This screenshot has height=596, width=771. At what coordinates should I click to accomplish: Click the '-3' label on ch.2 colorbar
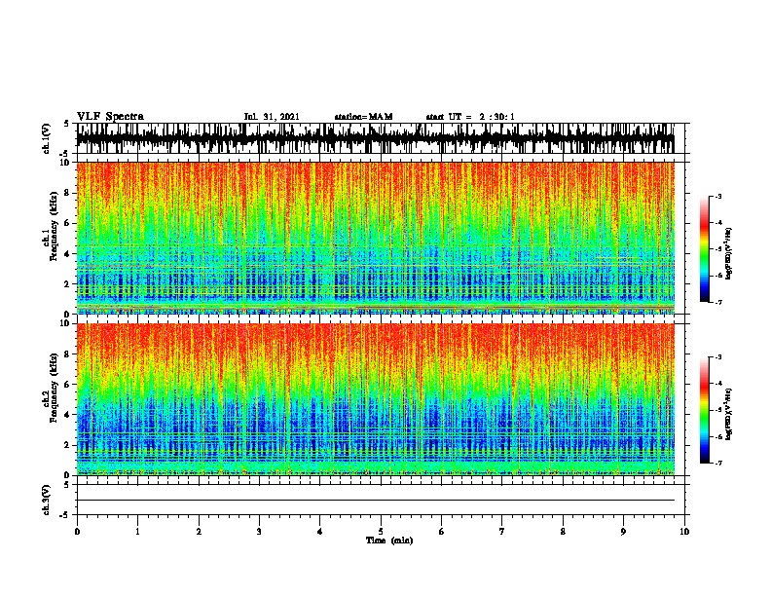tap(717, 357)
